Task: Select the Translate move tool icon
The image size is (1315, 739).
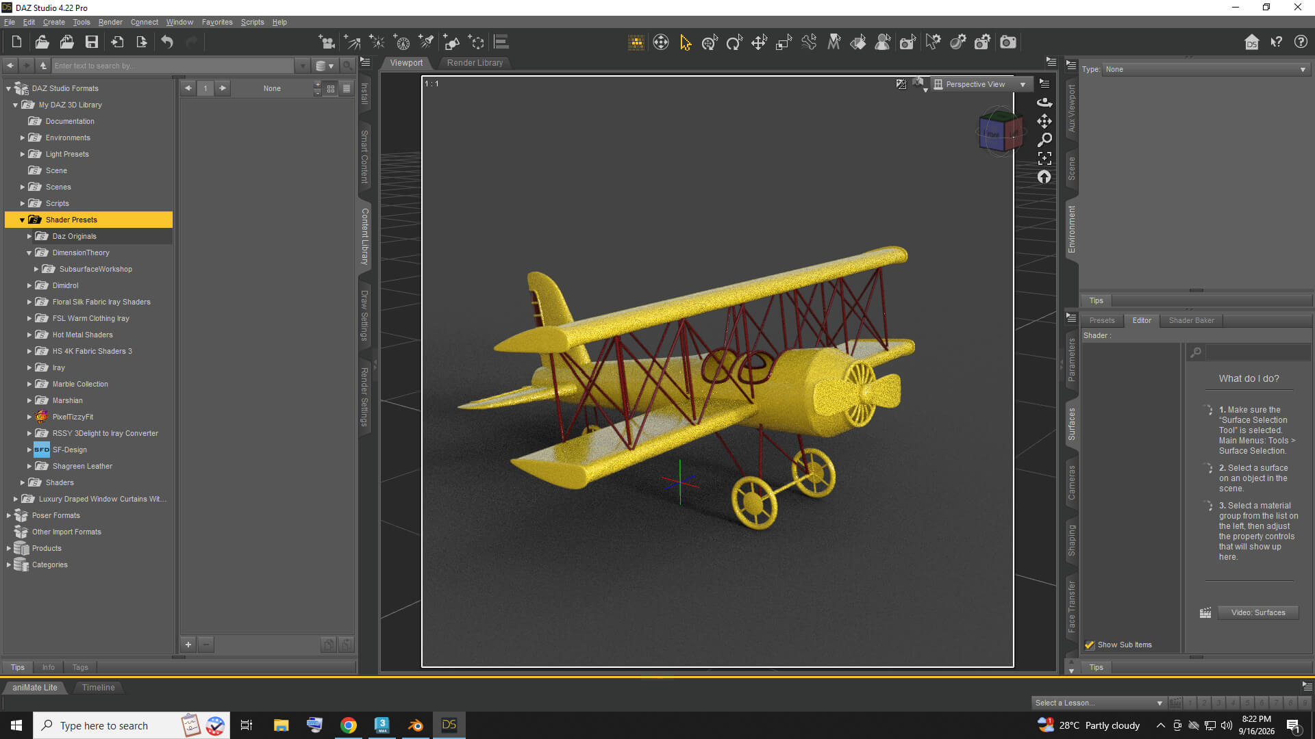Action: pos(759,42)
